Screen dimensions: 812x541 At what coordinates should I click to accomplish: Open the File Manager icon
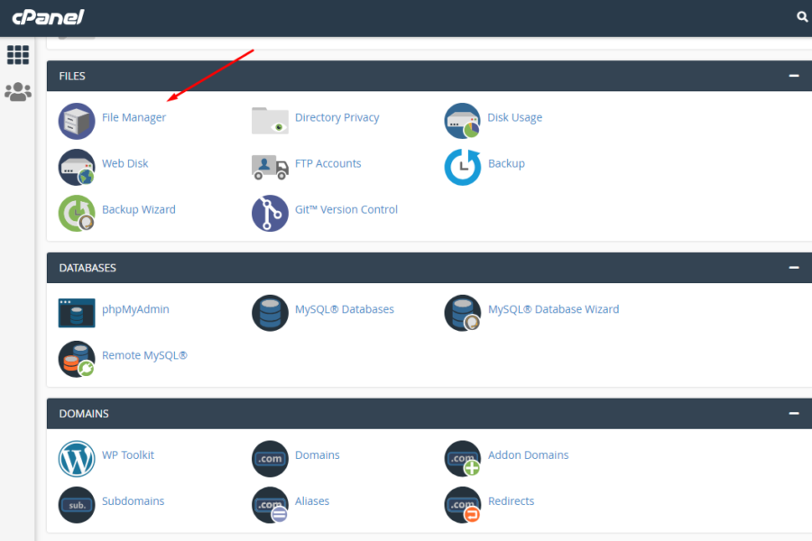pyautogui.click(x=77, y=121)
